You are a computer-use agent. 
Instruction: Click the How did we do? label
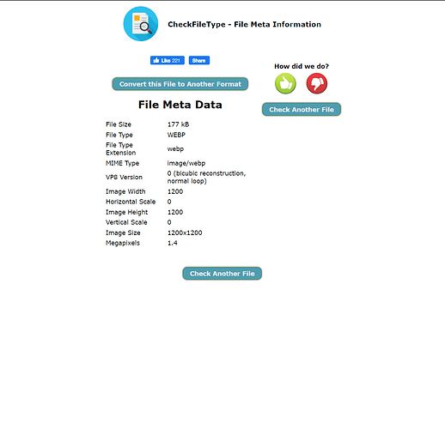tap(302, 66)
